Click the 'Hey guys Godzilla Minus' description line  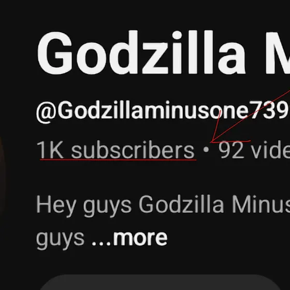pos(163,205)
